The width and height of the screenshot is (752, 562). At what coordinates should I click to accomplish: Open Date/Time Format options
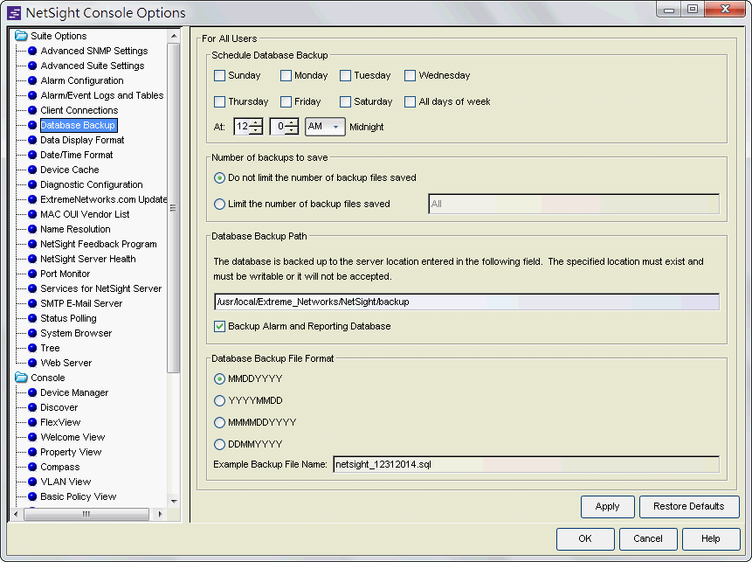76,155
